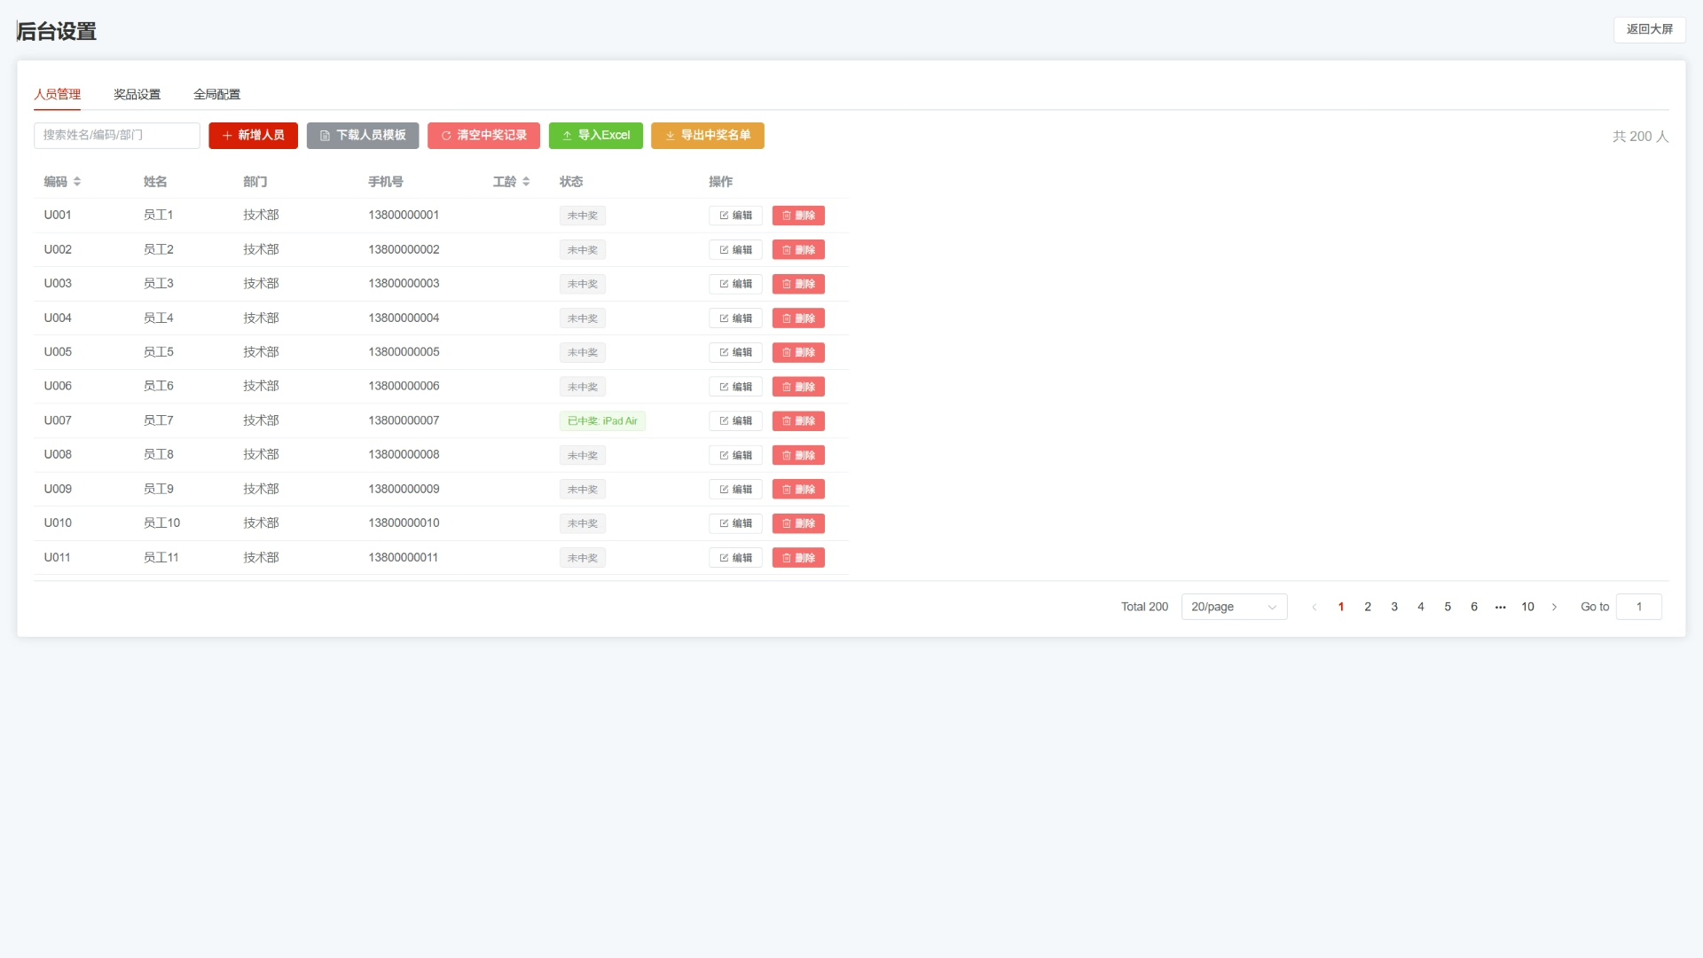Click upload icon on 导入Excel button
Screen dimensions: 1703x958
(x=567, y=136)
